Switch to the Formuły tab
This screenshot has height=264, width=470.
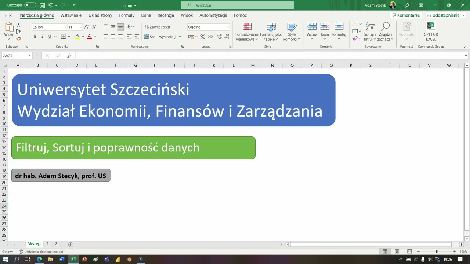pos(127,15)
